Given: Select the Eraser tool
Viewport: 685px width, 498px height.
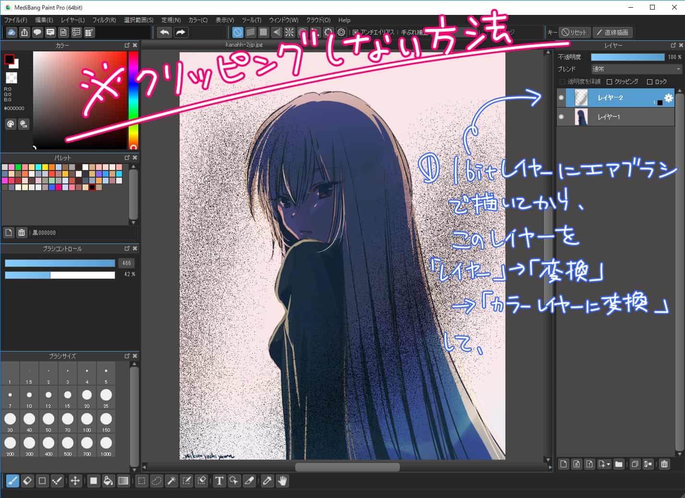Looking at the screenshot, I should pyautogui.click(x=27, y=481).
